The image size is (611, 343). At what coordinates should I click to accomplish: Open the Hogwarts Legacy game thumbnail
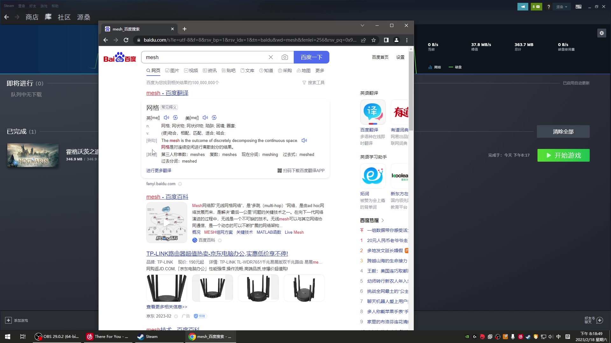pyautogui.click(x=33, y=155)
